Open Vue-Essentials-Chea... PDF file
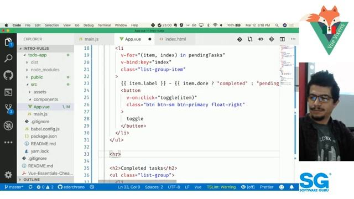 (x=45, y=173)
